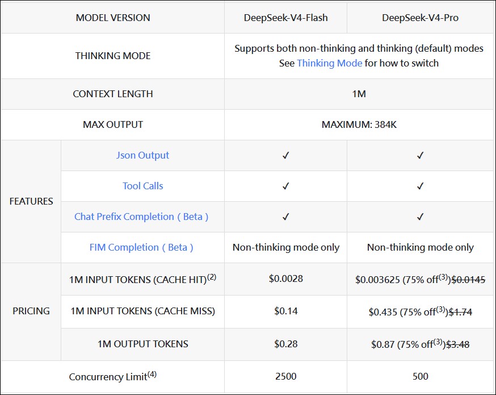Click the struck-through $1.74 price
The width and height of the screenshot is (496, 395).
coord(461,313)
